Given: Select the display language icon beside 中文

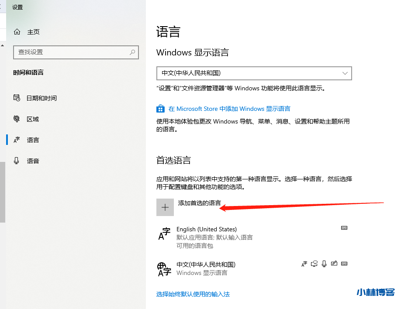Looking at the screenshot, I should (x=304, y=263).
